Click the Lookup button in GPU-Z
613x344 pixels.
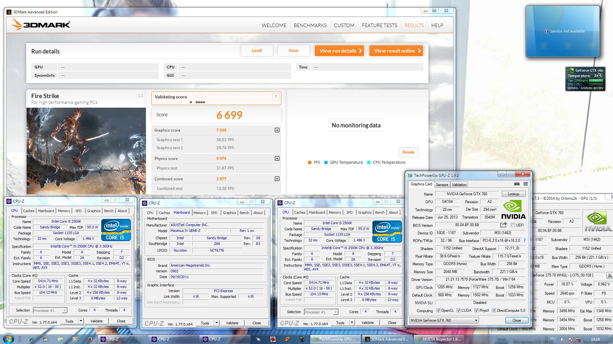point(513,194)
